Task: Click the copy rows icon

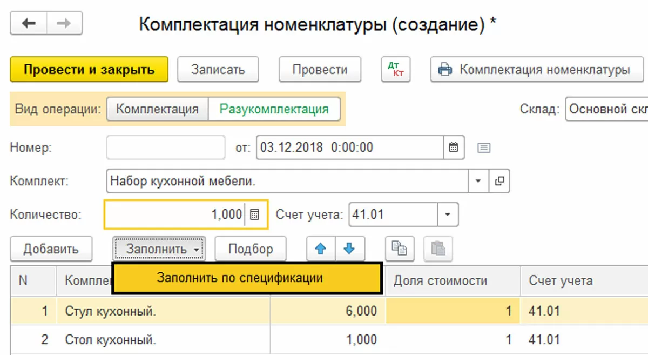Action: [400, 249]
